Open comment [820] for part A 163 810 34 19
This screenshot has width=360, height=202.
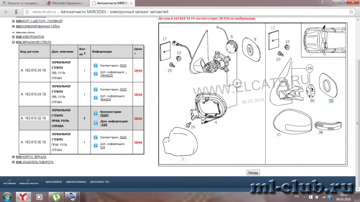123,65
